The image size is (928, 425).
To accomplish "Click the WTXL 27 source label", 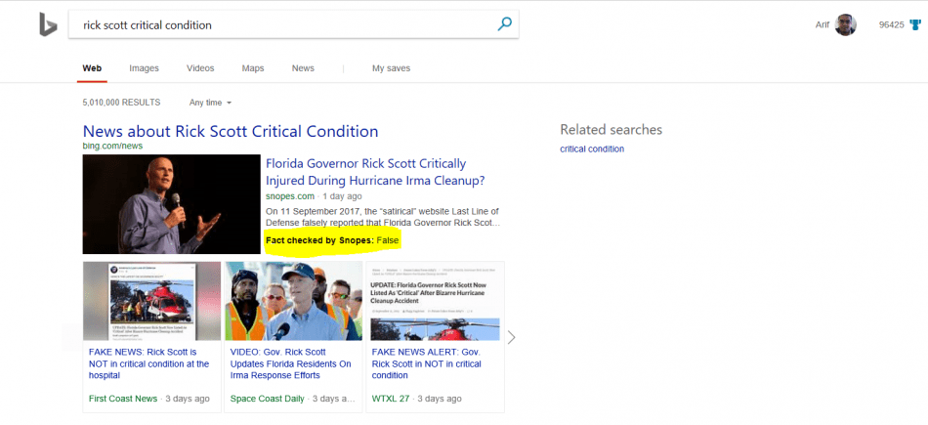I will click(391, 399).
